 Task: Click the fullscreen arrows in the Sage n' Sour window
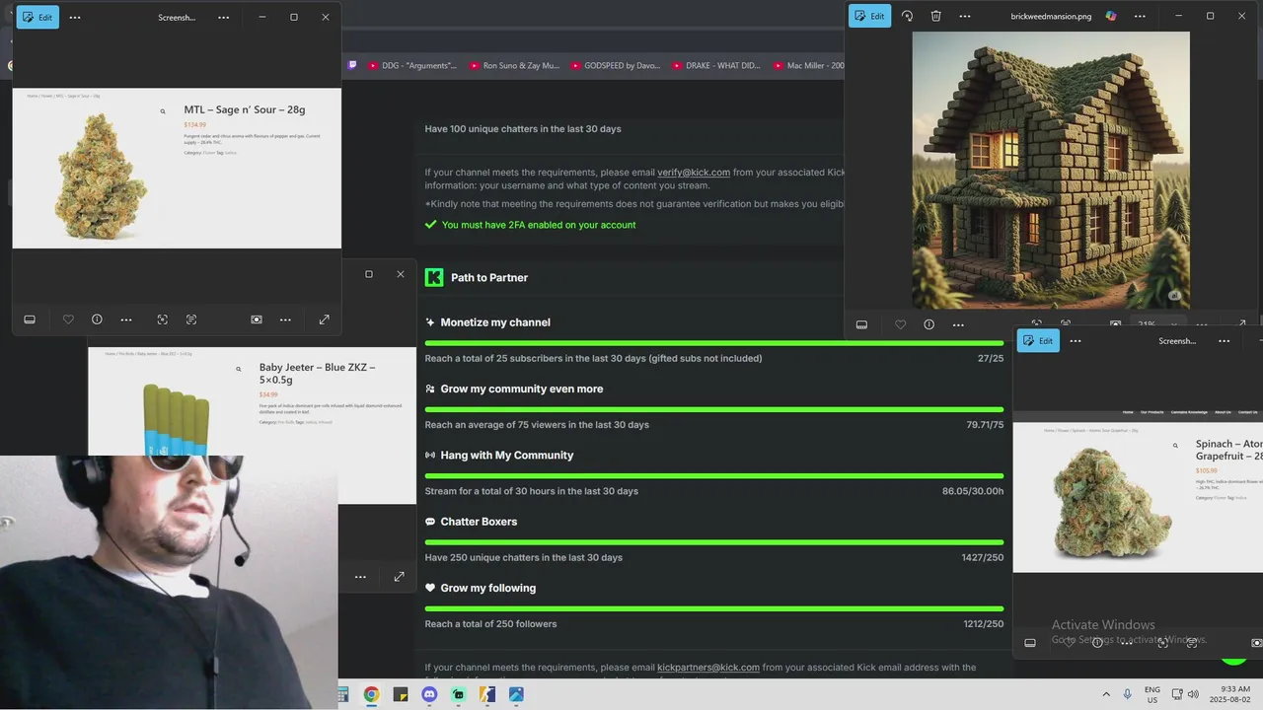click(x=325, y=319)
